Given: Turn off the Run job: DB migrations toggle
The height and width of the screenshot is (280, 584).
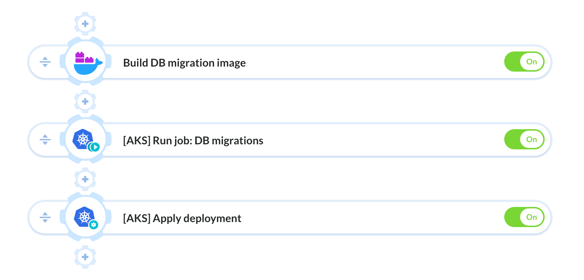Looking at the screenshot, I should coord(524,139).
